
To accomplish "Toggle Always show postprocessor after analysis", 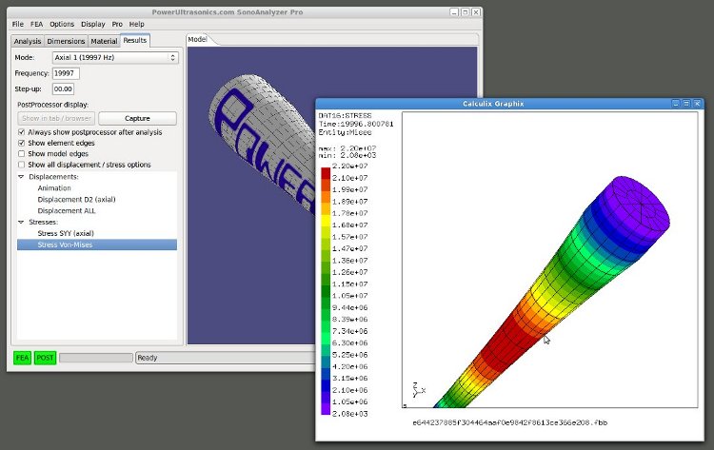I will (21, 132).
